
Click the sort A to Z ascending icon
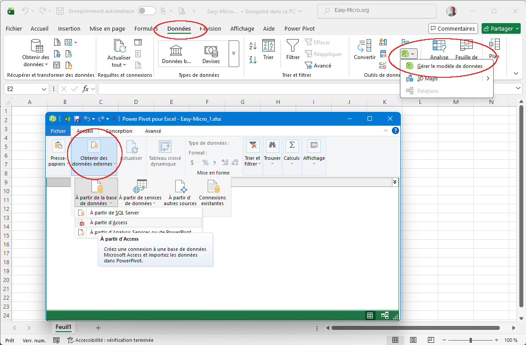click(253, 46)
